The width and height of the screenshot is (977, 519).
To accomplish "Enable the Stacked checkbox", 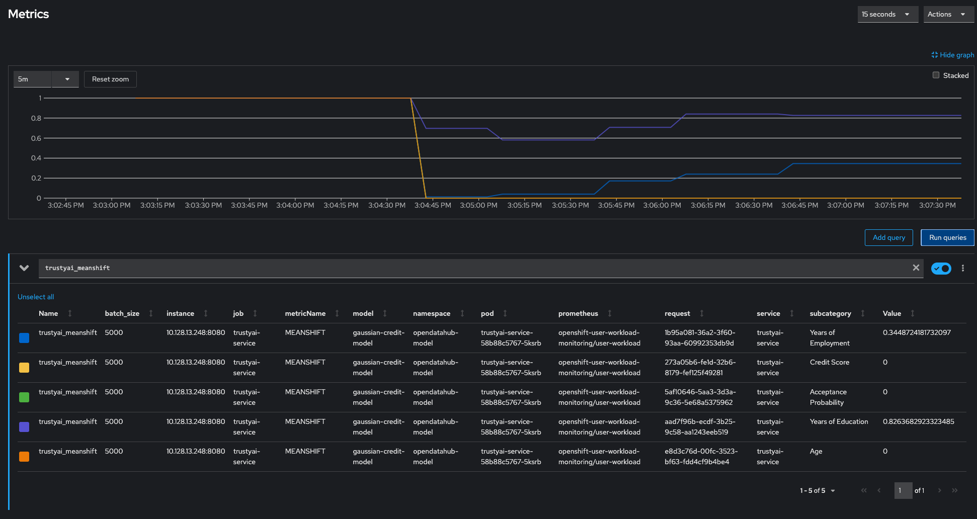I will tap(936, 75).
